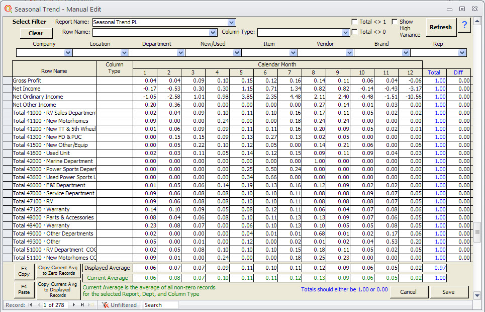485x312 pixels.
Task: Click the record number field '1 of 278'
Action: [54, 305]
